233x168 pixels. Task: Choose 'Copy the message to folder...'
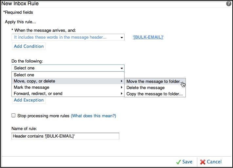click(x=154, y=94)
